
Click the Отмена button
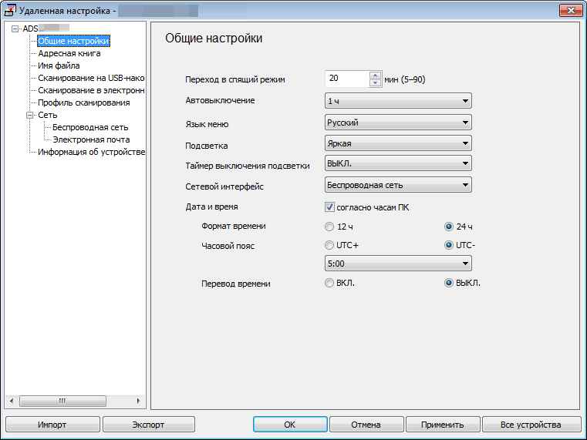366,425
